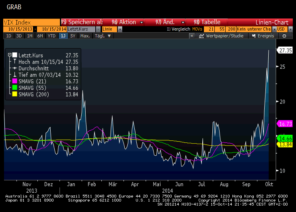
Task: Click the magenta SMAVG (21) swatch
Action: (x=15, y=81)
